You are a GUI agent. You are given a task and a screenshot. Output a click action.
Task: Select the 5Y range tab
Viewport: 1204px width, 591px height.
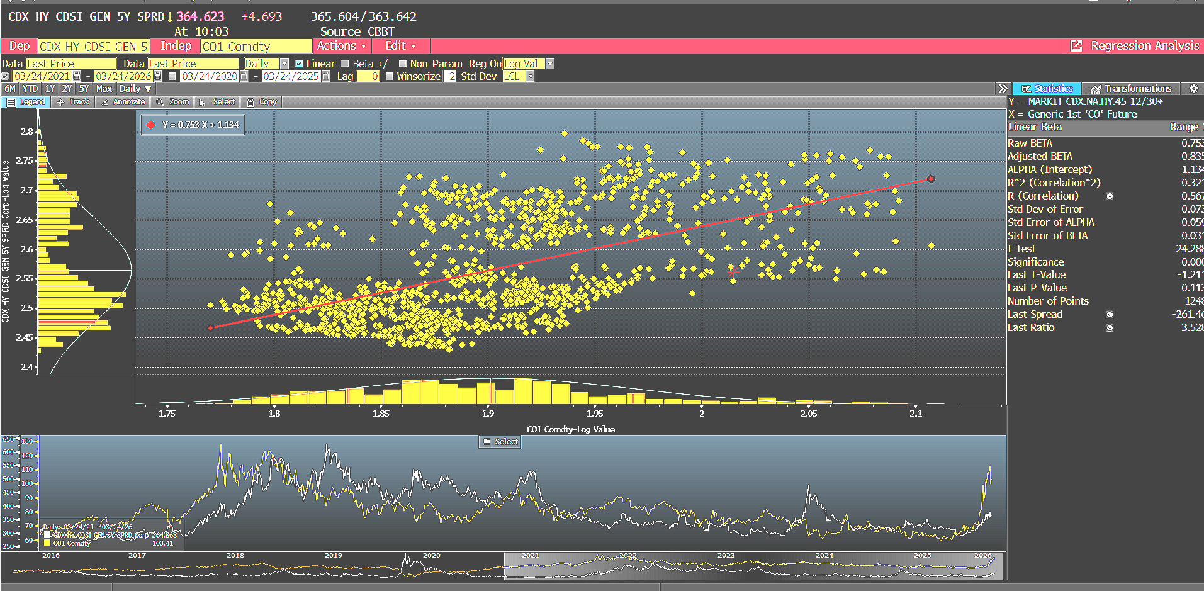[x=84, y=89]
